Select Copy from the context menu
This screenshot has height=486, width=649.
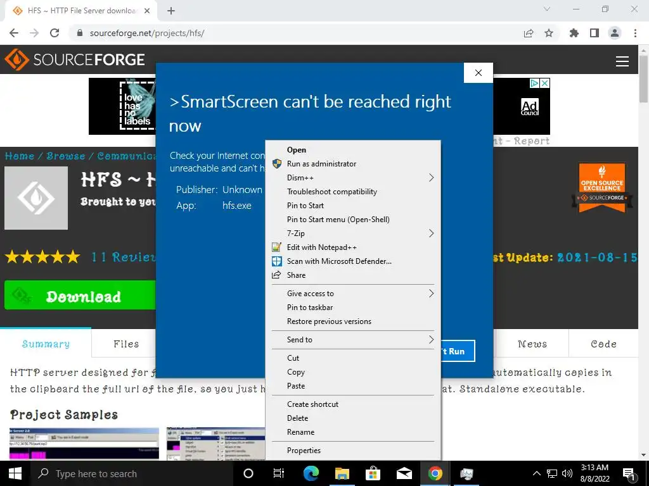pos(353,372)
